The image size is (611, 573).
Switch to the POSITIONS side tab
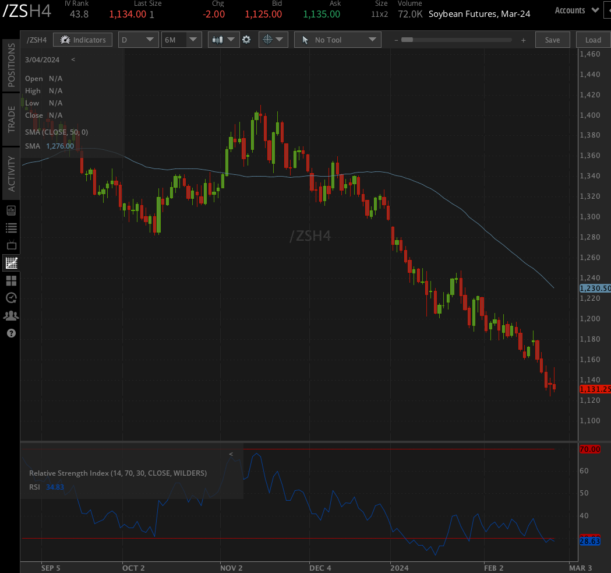coord(11,65)
